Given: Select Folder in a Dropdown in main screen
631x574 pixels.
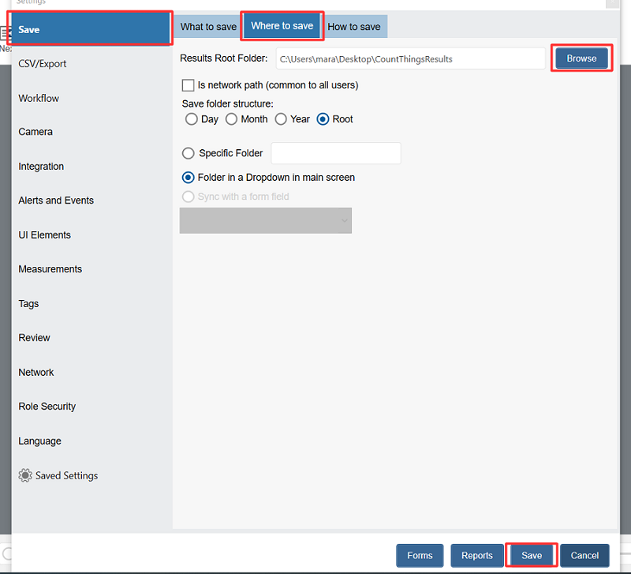Looking at the screenshot, I should click(x=189, y=178).
